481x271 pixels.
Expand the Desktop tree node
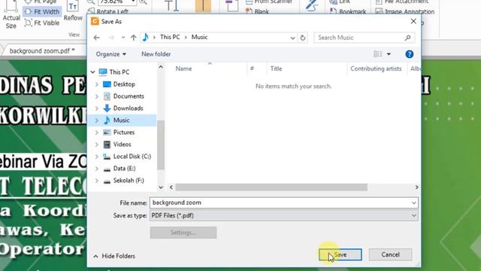point(97,84)
